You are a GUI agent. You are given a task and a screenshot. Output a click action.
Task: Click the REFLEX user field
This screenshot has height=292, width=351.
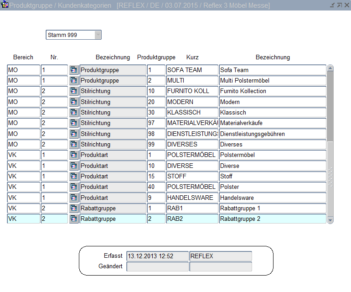(220, 256)
